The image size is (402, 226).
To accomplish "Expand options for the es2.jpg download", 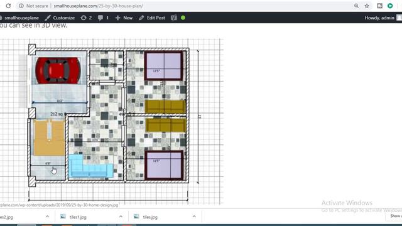I will click(48, 217).
